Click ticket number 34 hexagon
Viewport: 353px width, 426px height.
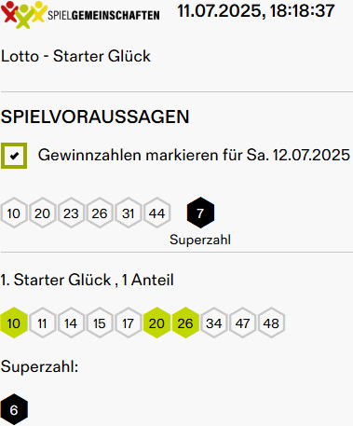tap(214, 323)
